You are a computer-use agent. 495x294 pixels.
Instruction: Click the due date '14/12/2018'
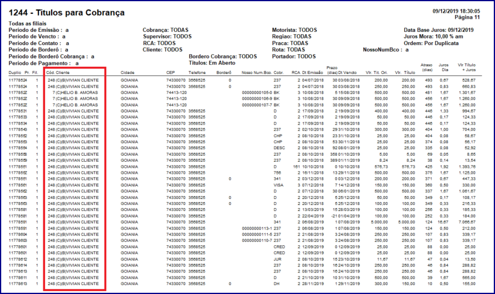[349, 185]
